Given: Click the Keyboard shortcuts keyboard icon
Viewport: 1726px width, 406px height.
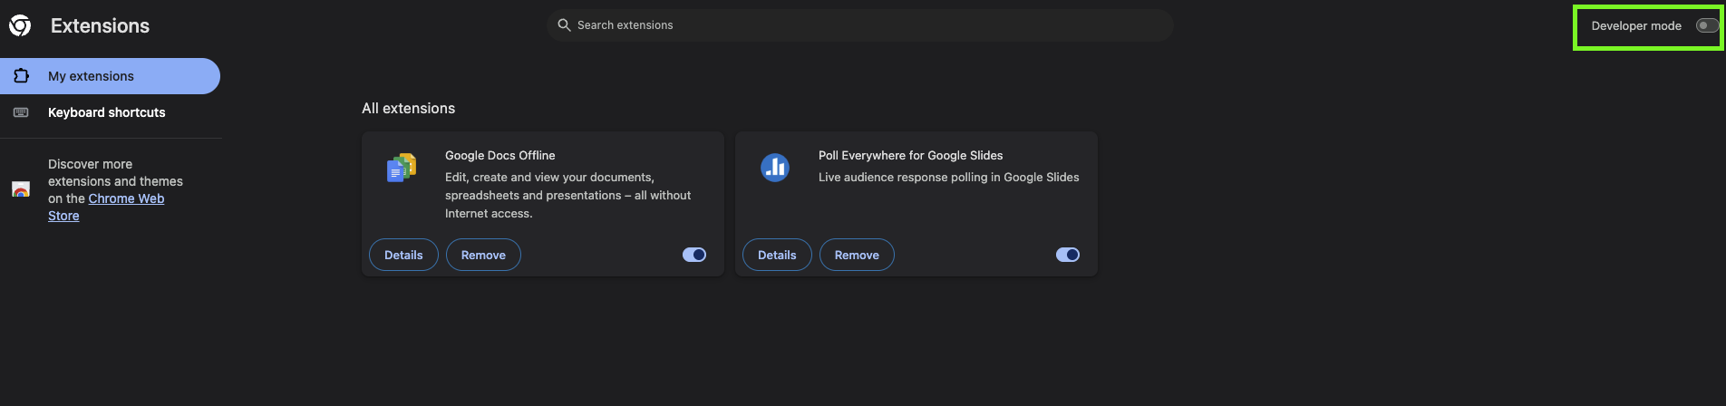Looking at the screenshot, I should pos(21,112).
